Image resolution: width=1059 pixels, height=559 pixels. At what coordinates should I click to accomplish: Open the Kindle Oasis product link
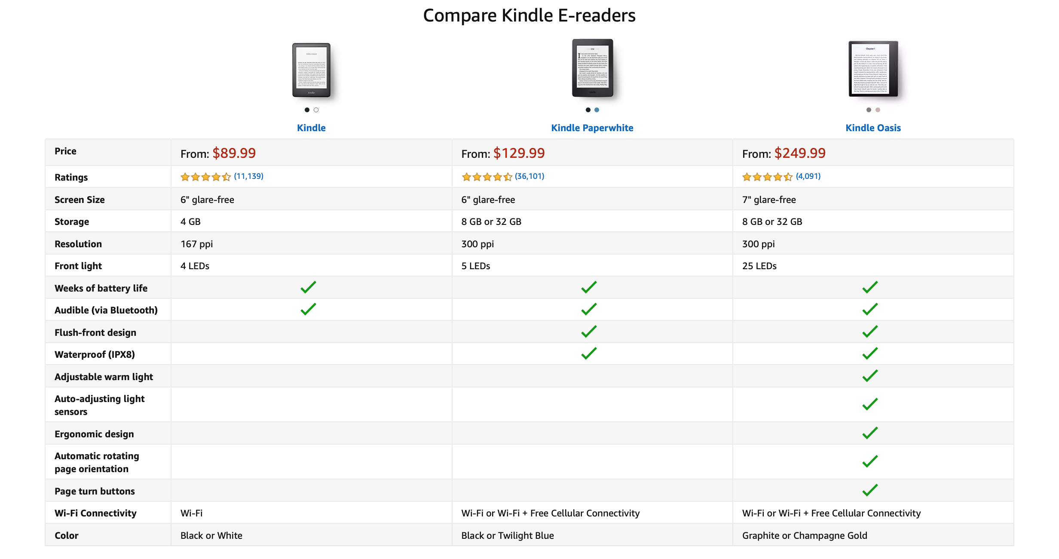pos(873,128)
